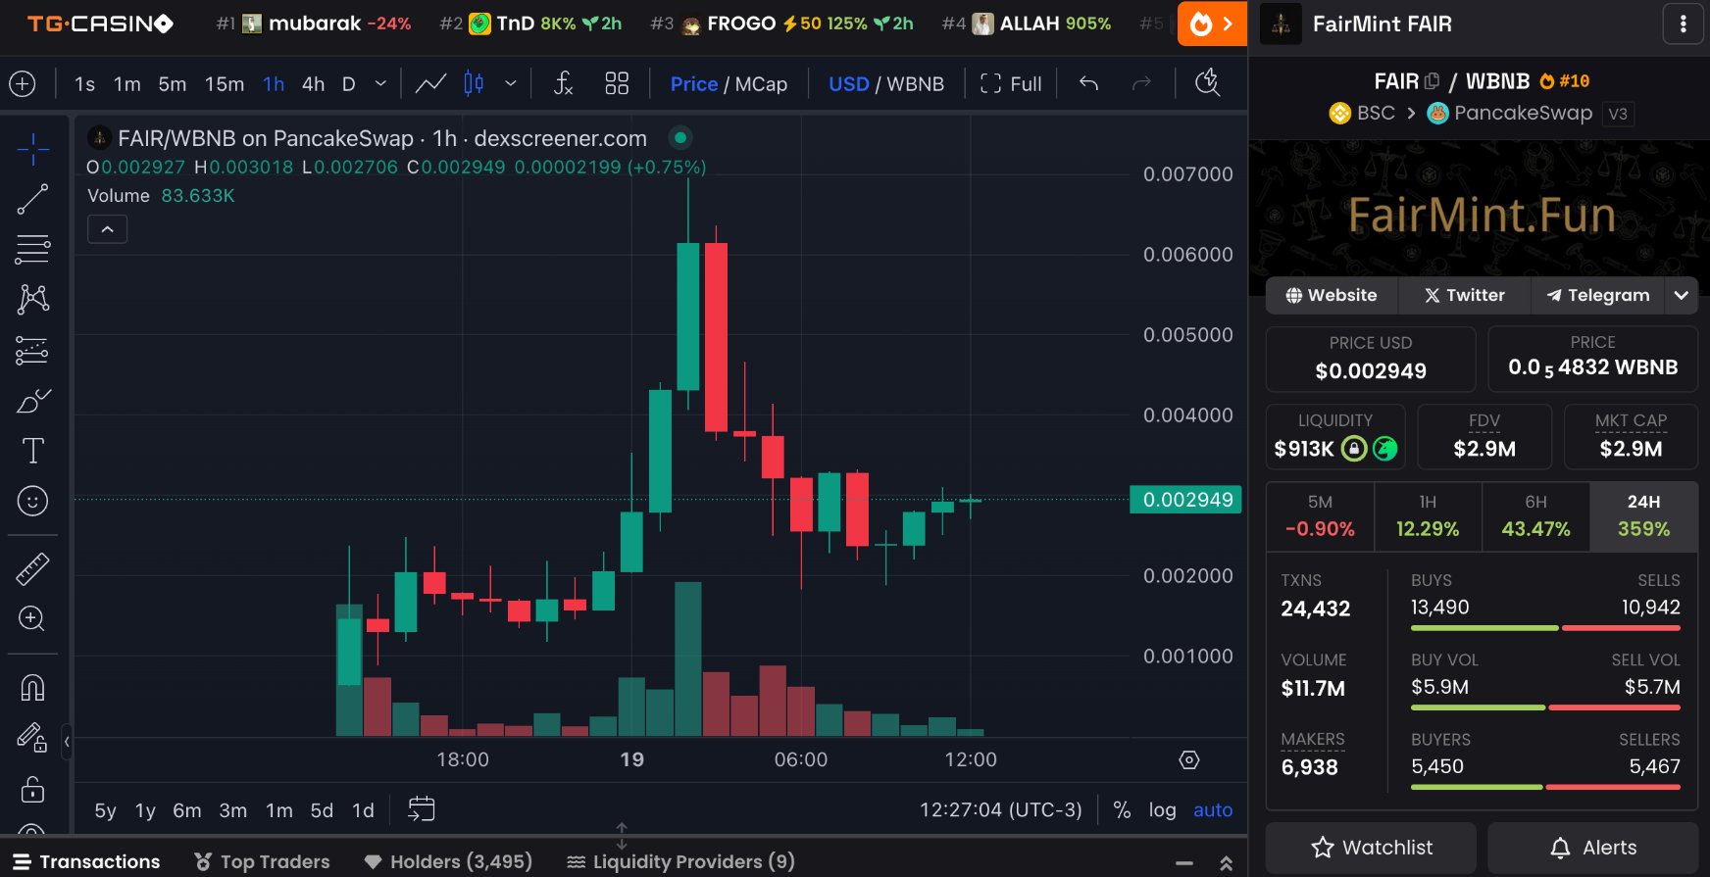1710x877 pixels.
Task: Open the TG·CASINO banner logo
Action: 100,24
